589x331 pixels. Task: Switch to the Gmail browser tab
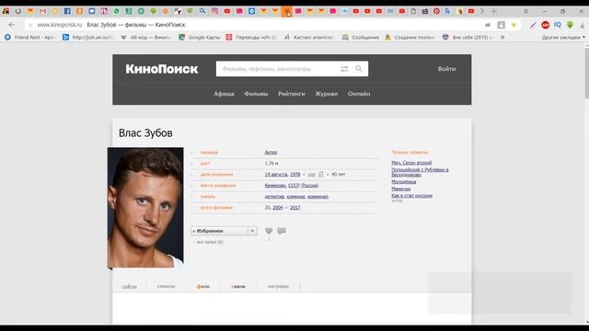(x=42, y=11)
